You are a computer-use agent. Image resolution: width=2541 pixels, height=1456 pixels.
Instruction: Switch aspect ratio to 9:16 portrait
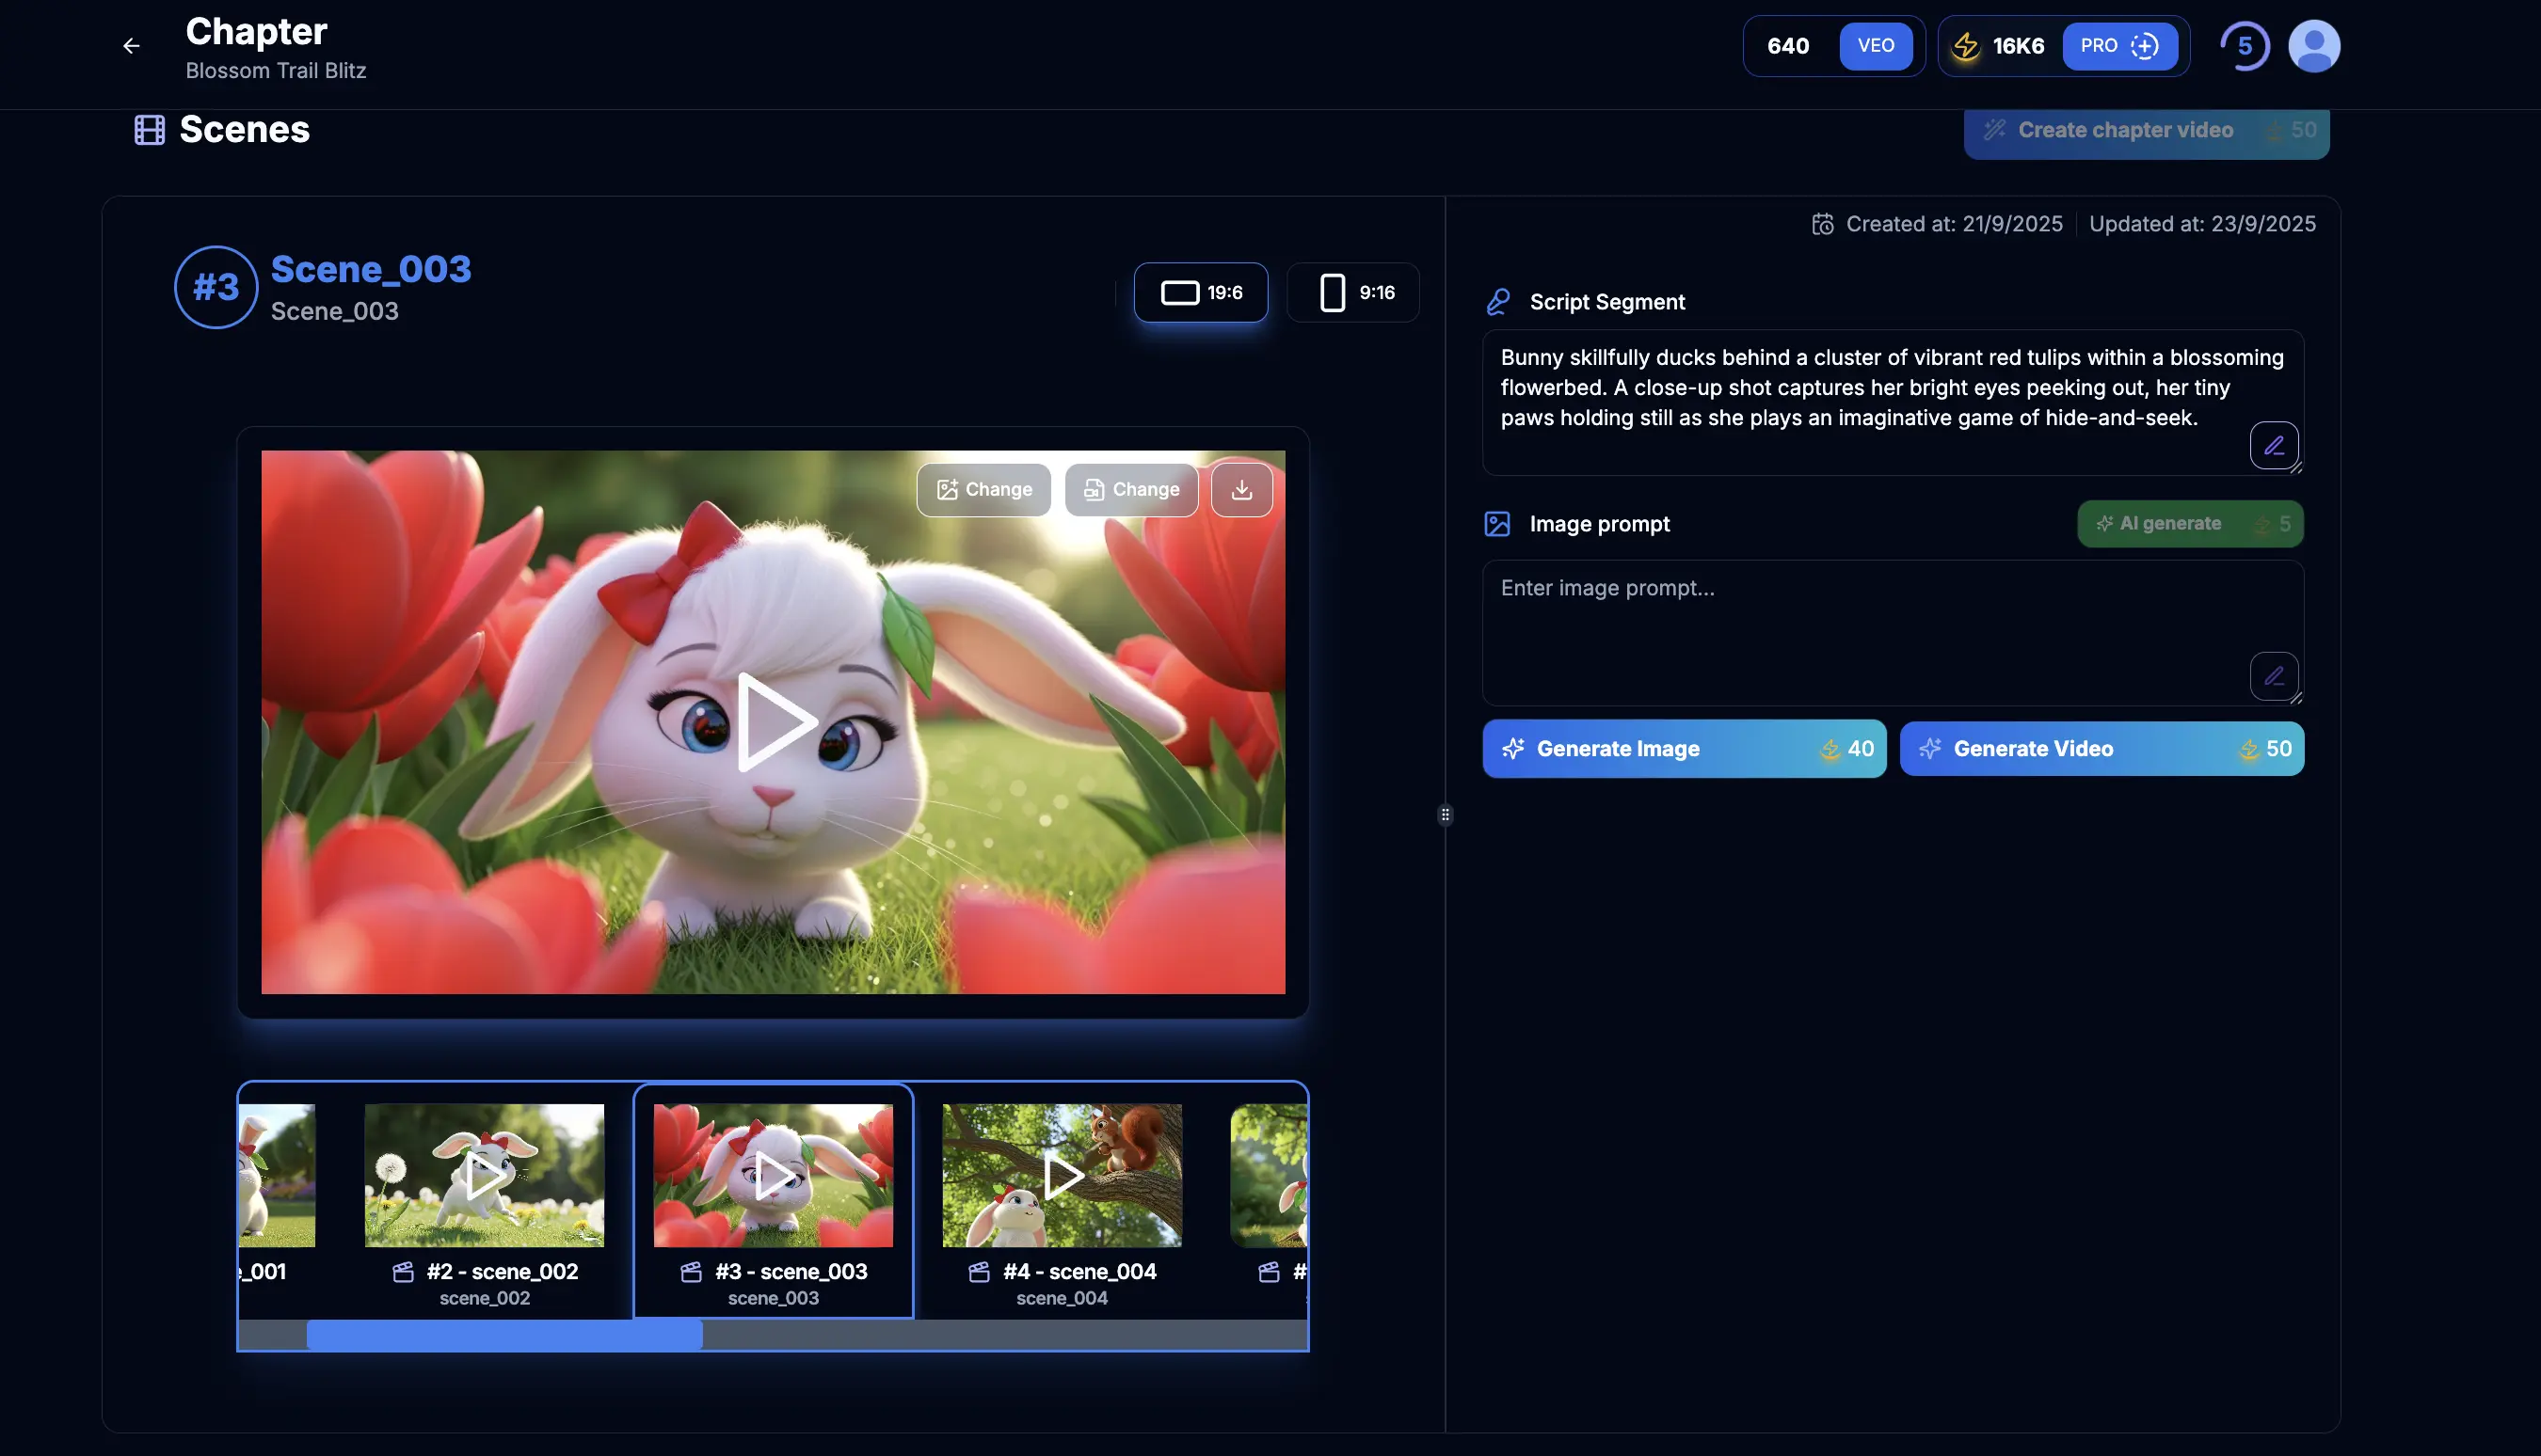coord(1352,293)
